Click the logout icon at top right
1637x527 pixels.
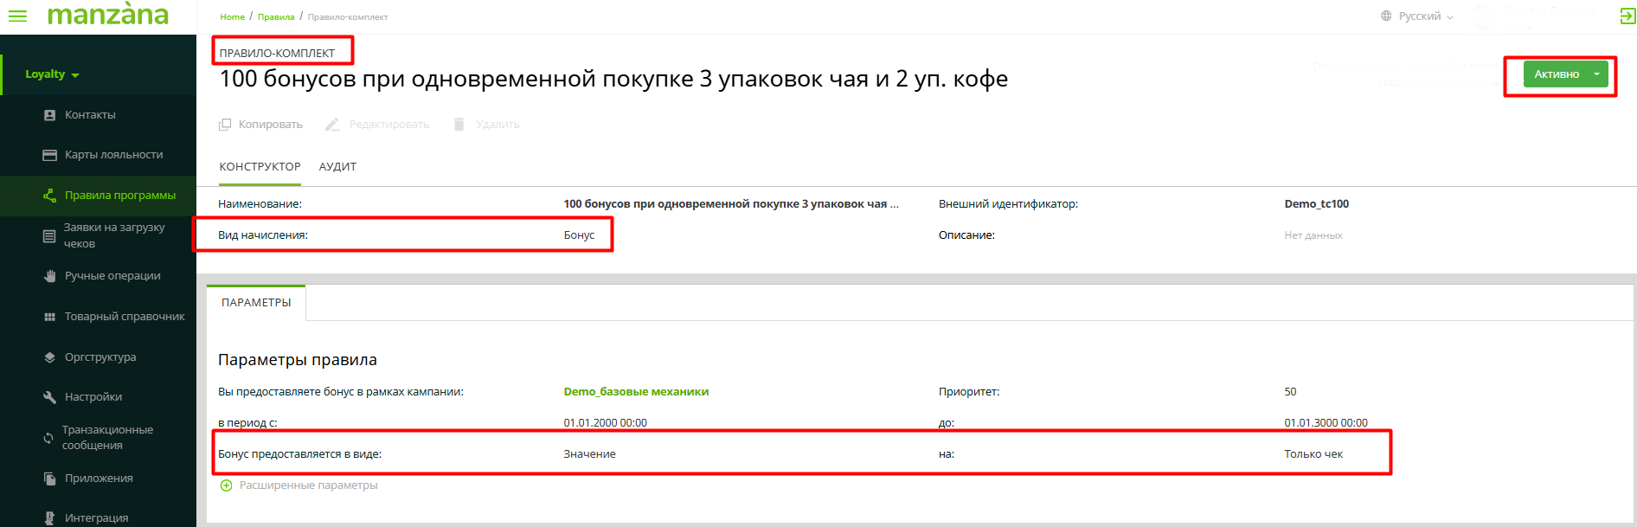click(1627, 16)
